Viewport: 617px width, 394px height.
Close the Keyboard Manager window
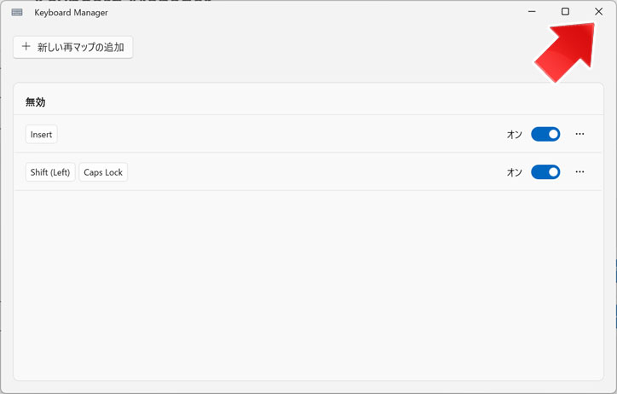click(598, 11)
